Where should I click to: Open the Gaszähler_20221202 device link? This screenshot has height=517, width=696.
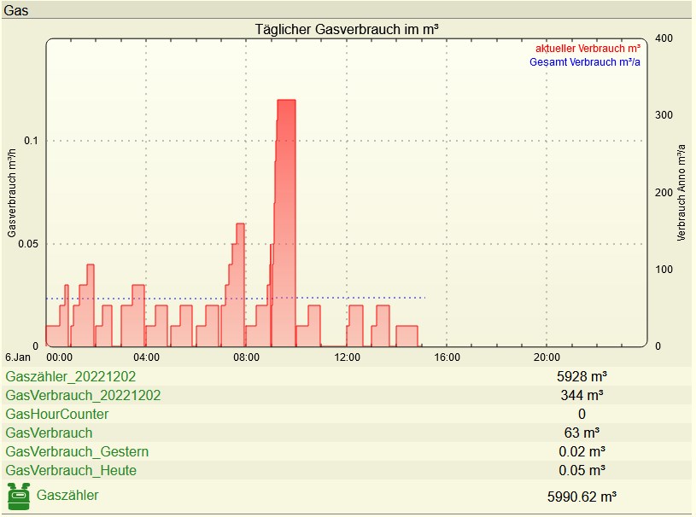[x=71, y=376]
